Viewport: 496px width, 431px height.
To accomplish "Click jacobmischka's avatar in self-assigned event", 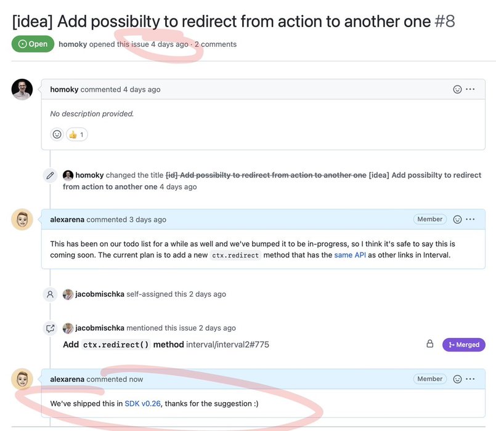I will pos(68,294).
